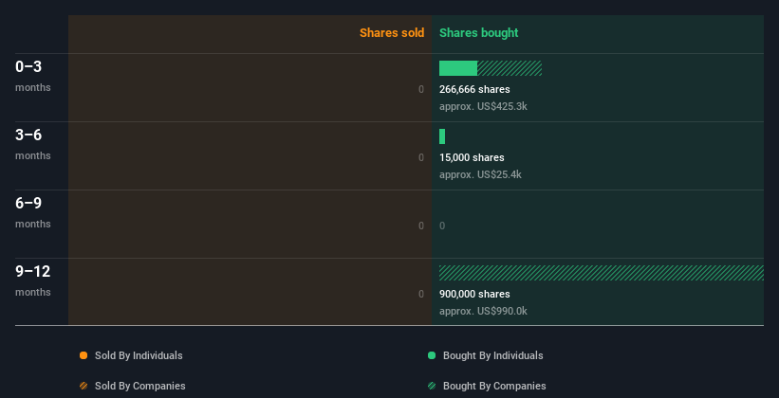This screenshot has width=779, height=398.
Task: Click the bought zero value in 6–9 months
Action: point(442,226)
